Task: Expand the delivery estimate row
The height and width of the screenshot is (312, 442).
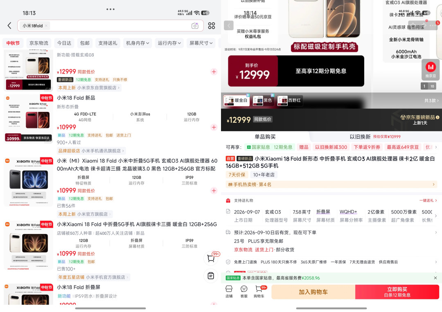Action: [x=436, y=233]
